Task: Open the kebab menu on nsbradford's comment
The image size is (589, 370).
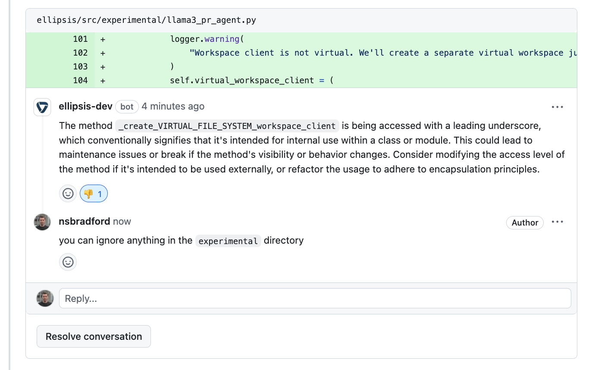Action: pos(558,222)
